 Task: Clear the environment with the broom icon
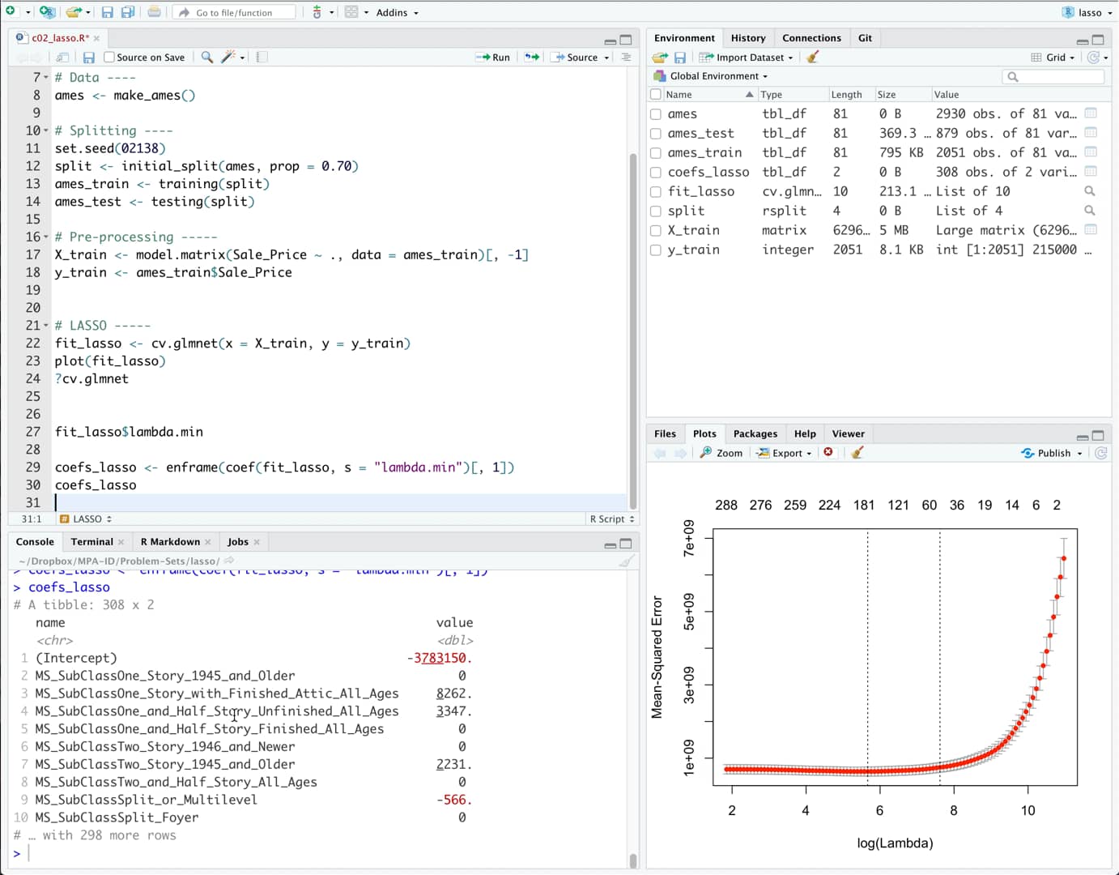[813, 58]
